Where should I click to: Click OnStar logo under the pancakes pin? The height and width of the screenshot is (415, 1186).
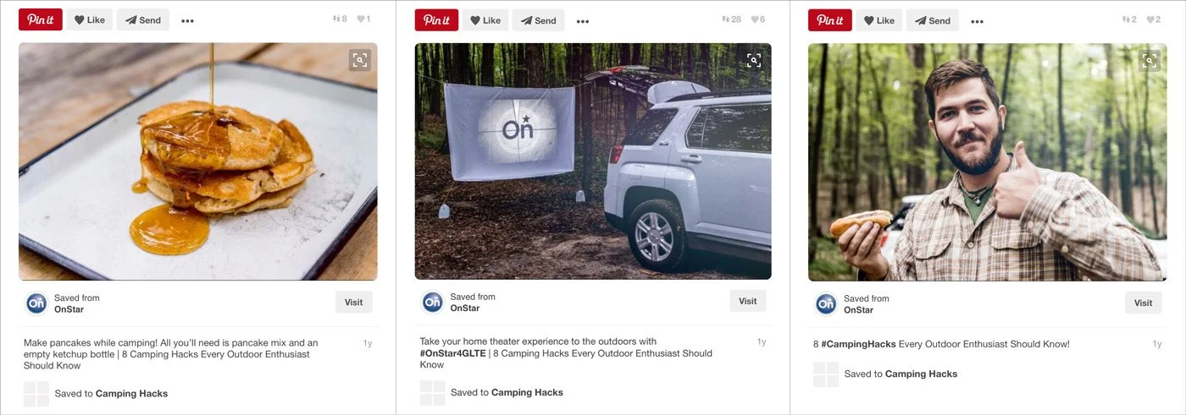pos(36,303)
